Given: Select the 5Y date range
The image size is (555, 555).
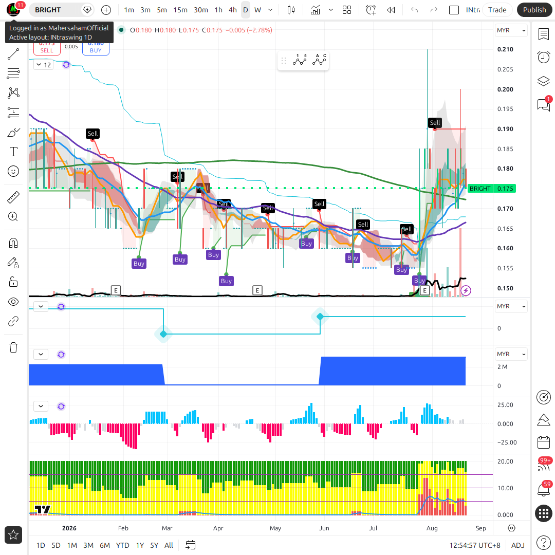Looking at the screenshot, I should pos(154,545).
